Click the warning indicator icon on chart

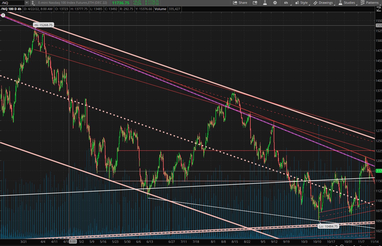pos(3,16)
